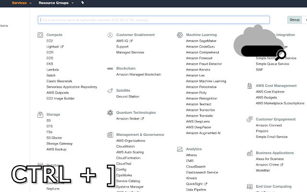
Task: Open Alexa for Business
Action: tap(270, 159)
